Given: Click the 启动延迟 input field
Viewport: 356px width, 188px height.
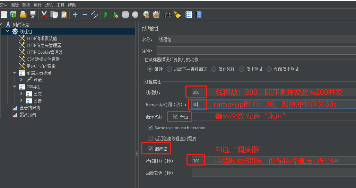Looking at the screenshot, I should 274,173.
